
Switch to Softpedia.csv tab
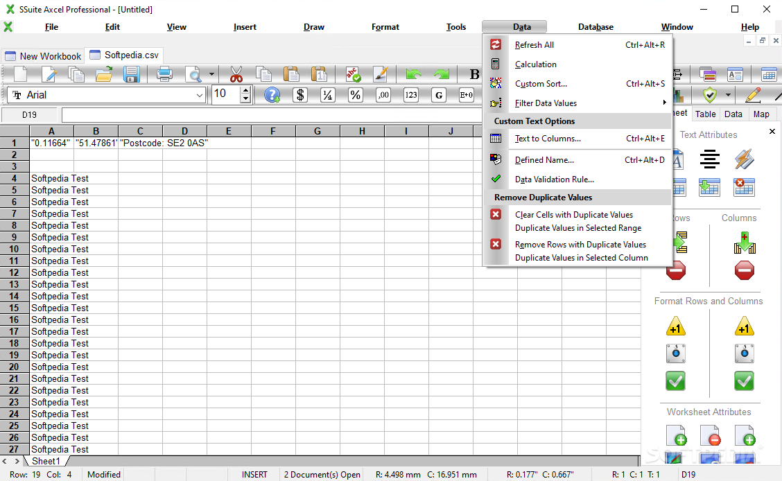pyautogui.click(x=124, y=55)
